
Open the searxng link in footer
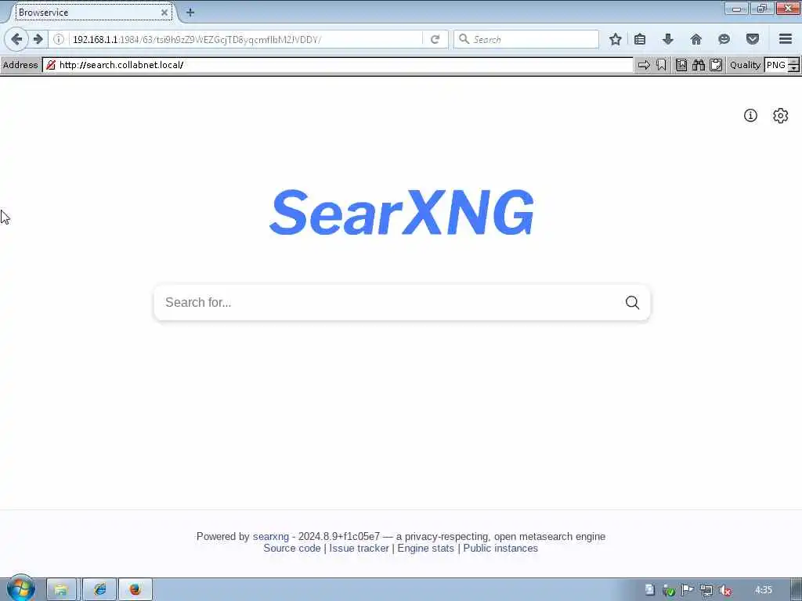(x=270, y=536)
